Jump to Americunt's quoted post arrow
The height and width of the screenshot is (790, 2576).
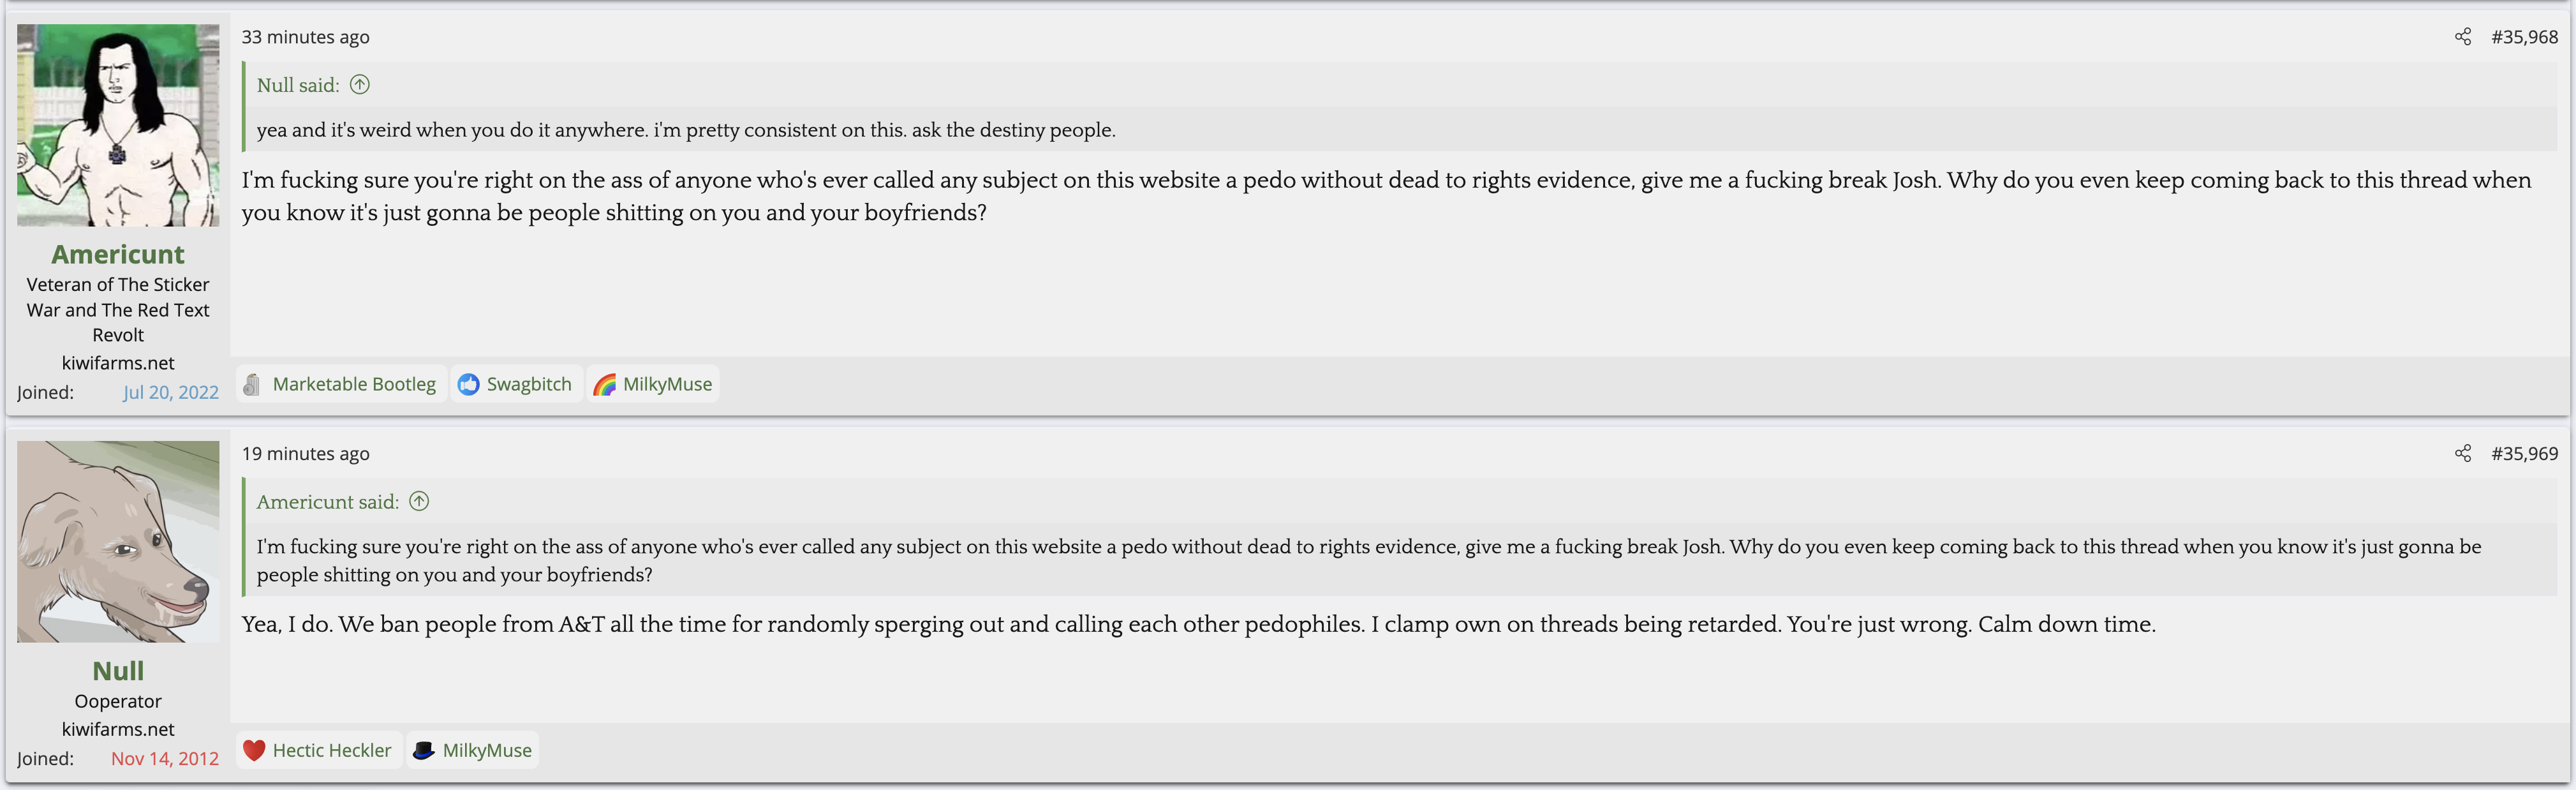click(x=419, y=502)
